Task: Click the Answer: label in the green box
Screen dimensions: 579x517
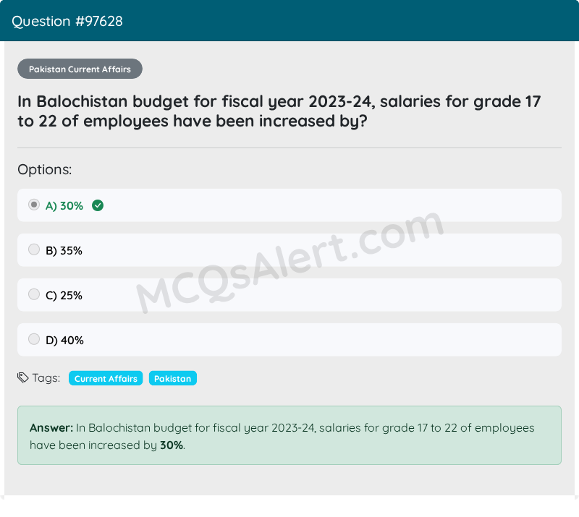Action: point(49,427)
